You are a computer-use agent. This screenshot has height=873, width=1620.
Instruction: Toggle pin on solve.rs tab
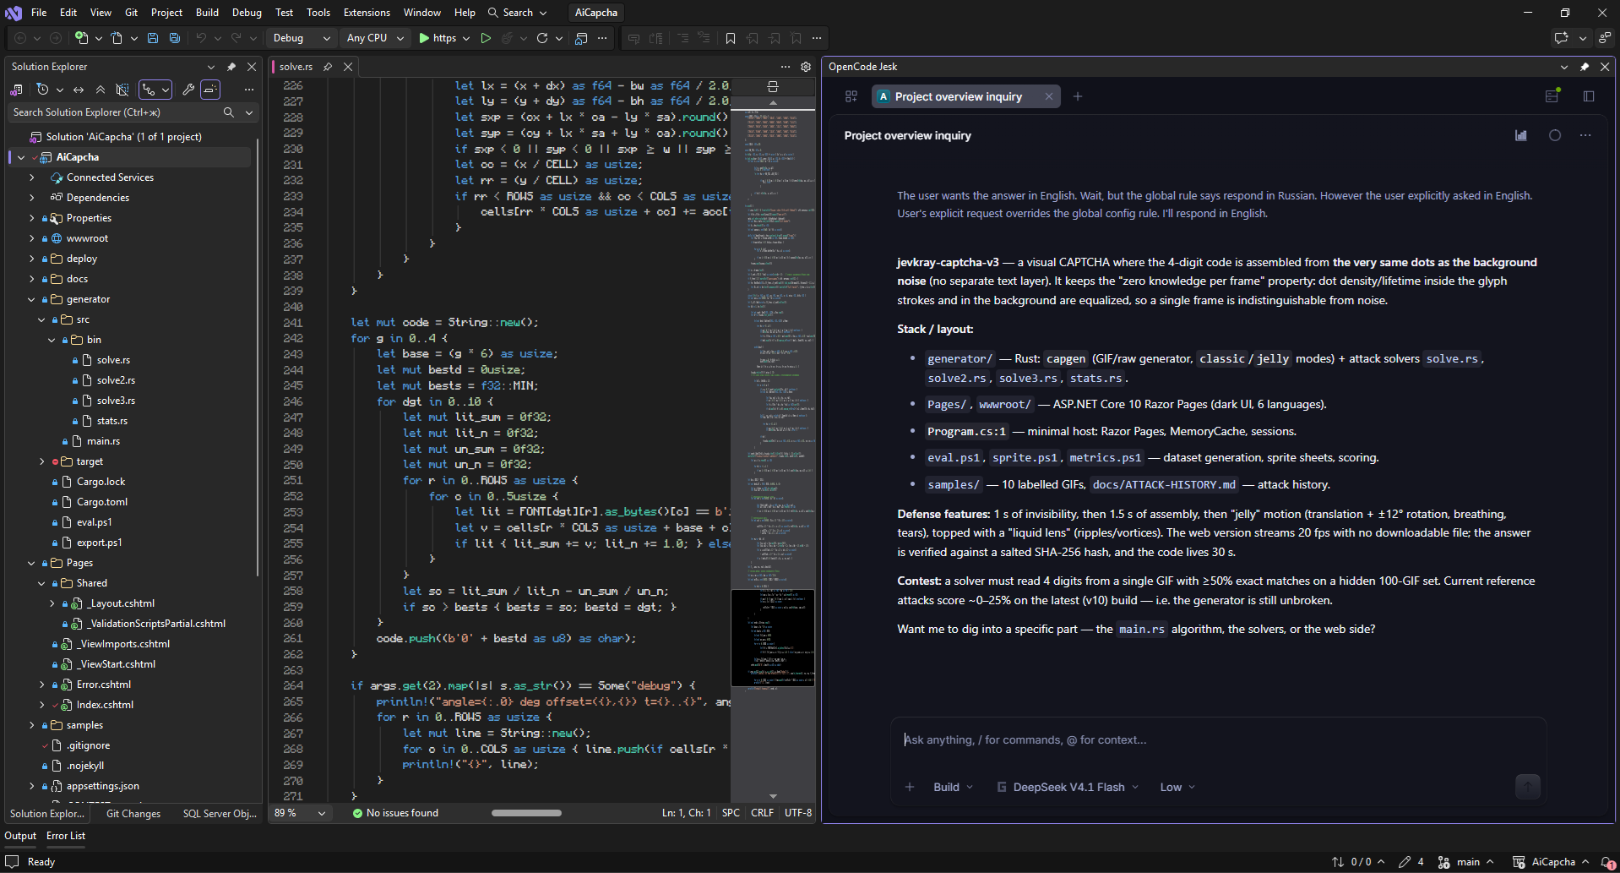pos(328,67)
